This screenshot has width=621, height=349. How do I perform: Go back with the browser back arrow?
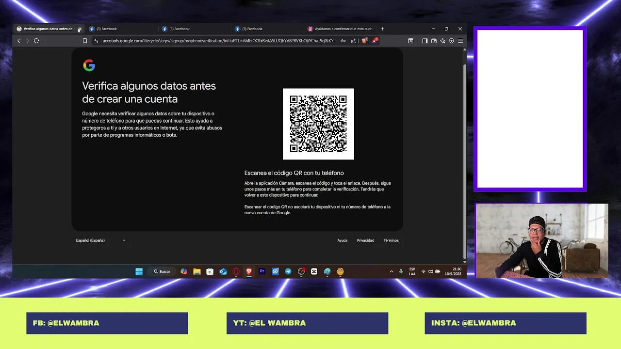point(19,41)
